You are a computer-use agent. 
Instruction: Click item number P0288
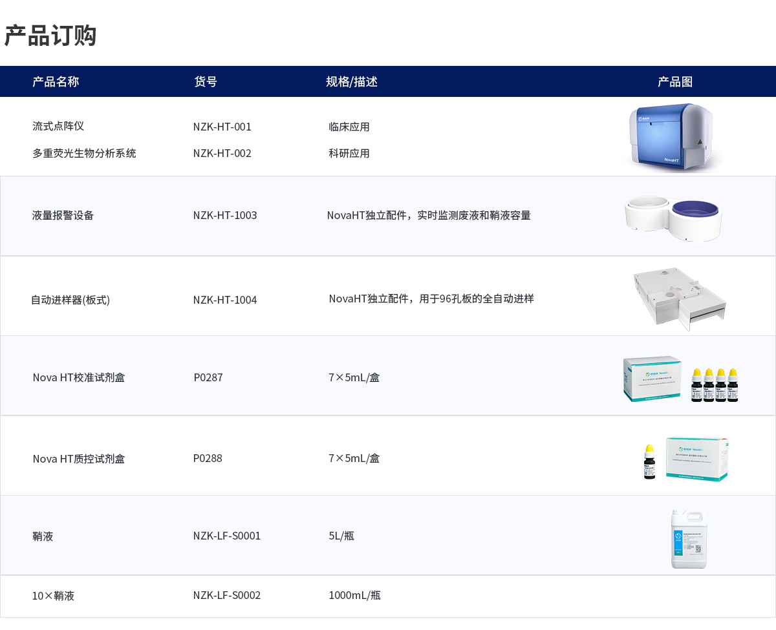click(x=208, y=458)
